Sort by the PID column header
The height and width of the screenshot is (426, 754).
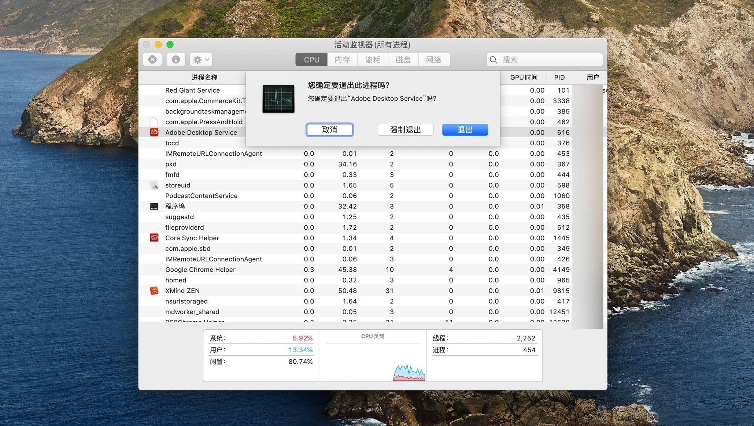tap(559, 77)
